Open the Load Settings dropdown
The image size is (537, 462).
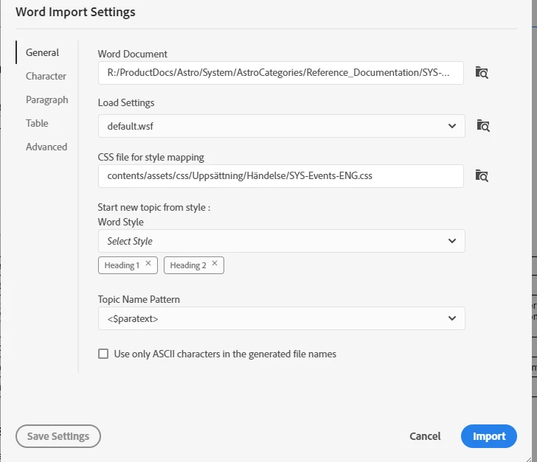pyautogui.click(x=452, y=126)
